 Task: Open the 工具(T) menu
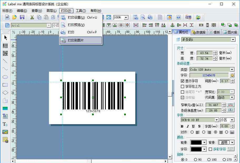81,11
